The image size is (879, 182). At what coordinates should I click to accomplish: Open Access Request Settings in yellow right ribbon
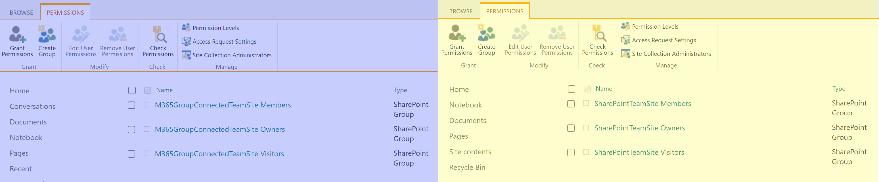tap(663, 40)
